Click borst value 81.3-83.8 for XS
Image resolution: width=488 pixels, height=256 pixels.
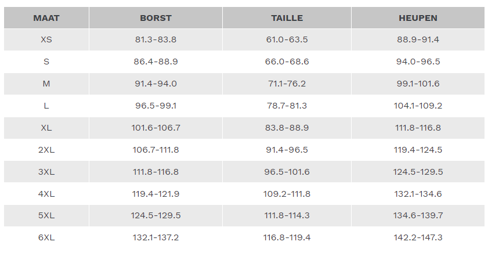156,39
